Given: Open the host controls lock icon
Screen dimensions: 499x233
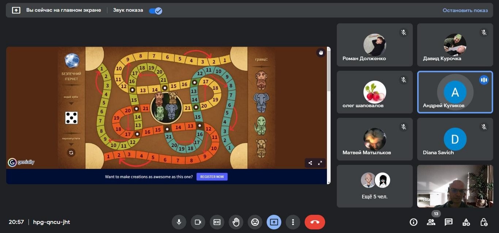Looking at the screenshot, I should pyautogui.click(x=484, y=222).
